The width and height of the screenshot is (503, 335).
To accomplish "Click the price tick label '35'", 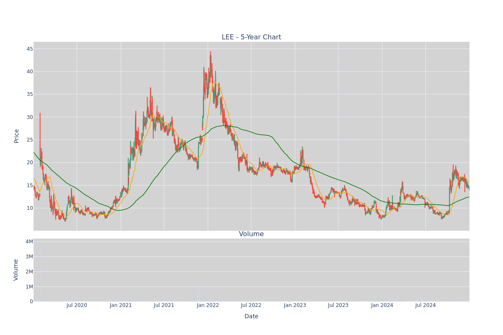I will click(x=30, y=94).
